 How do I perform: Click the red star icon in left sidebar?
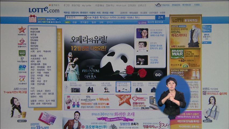pos(22,30)
